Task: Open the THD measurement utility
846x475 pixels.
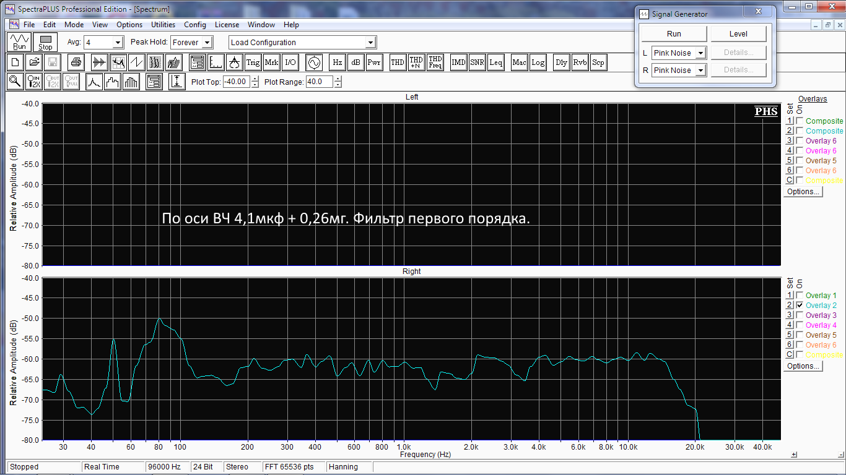Action: (x=398, y=62)
